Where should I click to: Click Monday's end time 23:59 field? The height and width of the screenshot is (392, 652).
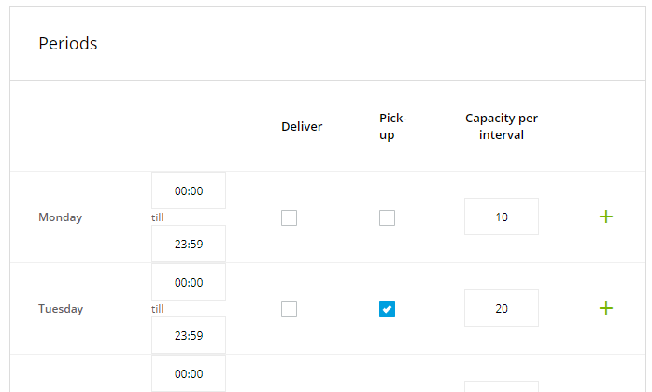(189, 245)
